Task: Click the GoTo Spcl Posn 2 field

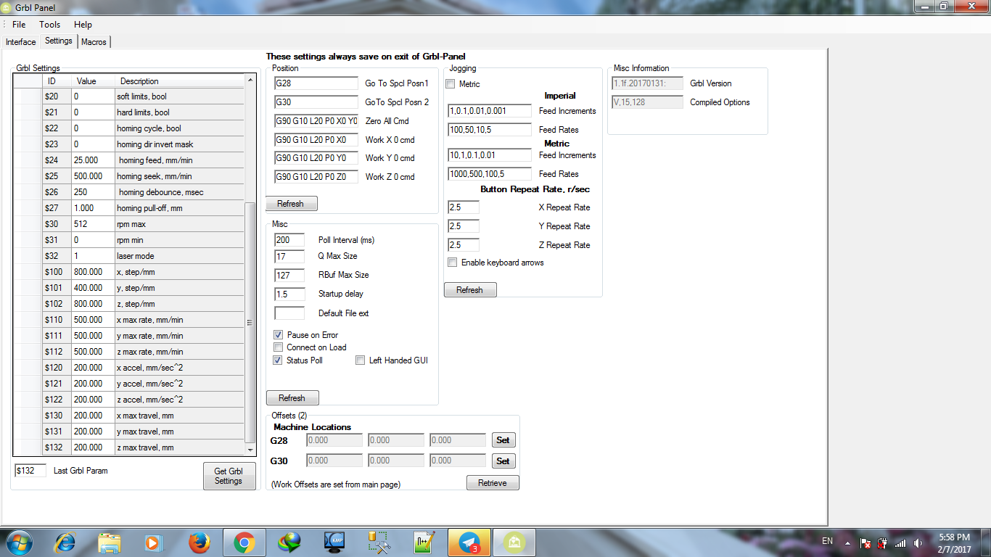Action: click(316, 102)
